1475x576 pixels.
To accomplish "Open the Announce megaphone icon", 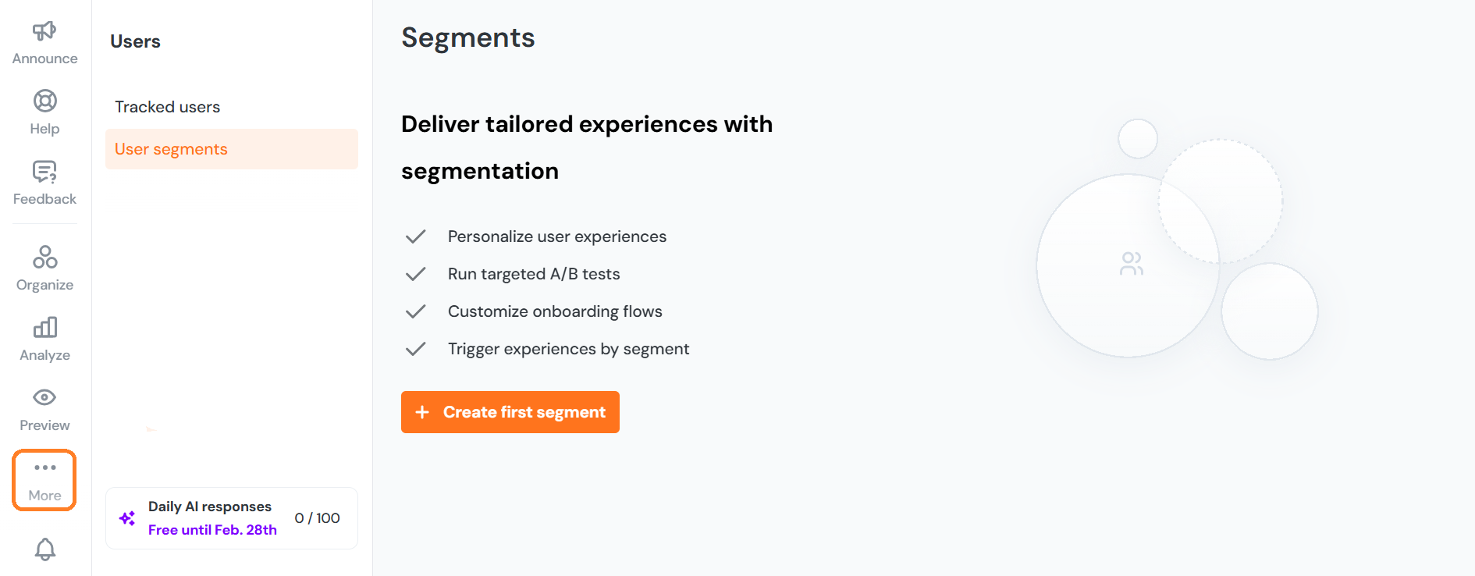I will tap(44, 31).
